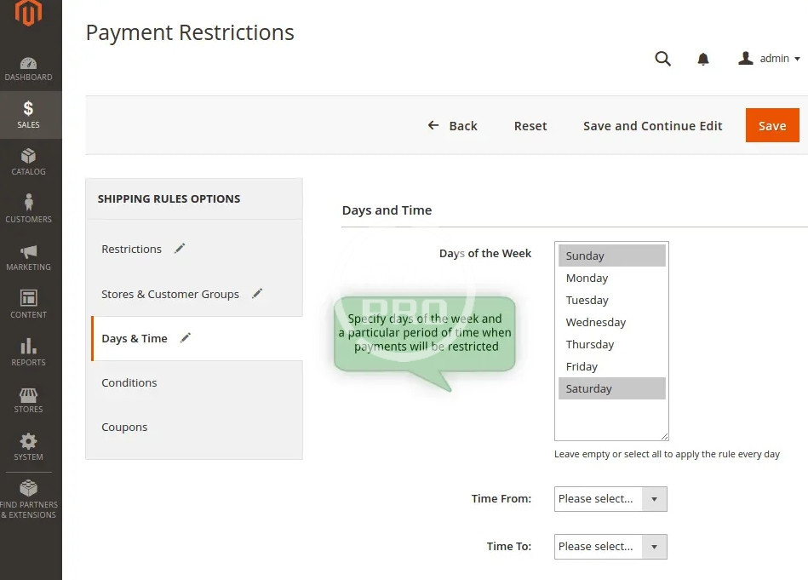Click Save and Continue Edit

[652, 125]
